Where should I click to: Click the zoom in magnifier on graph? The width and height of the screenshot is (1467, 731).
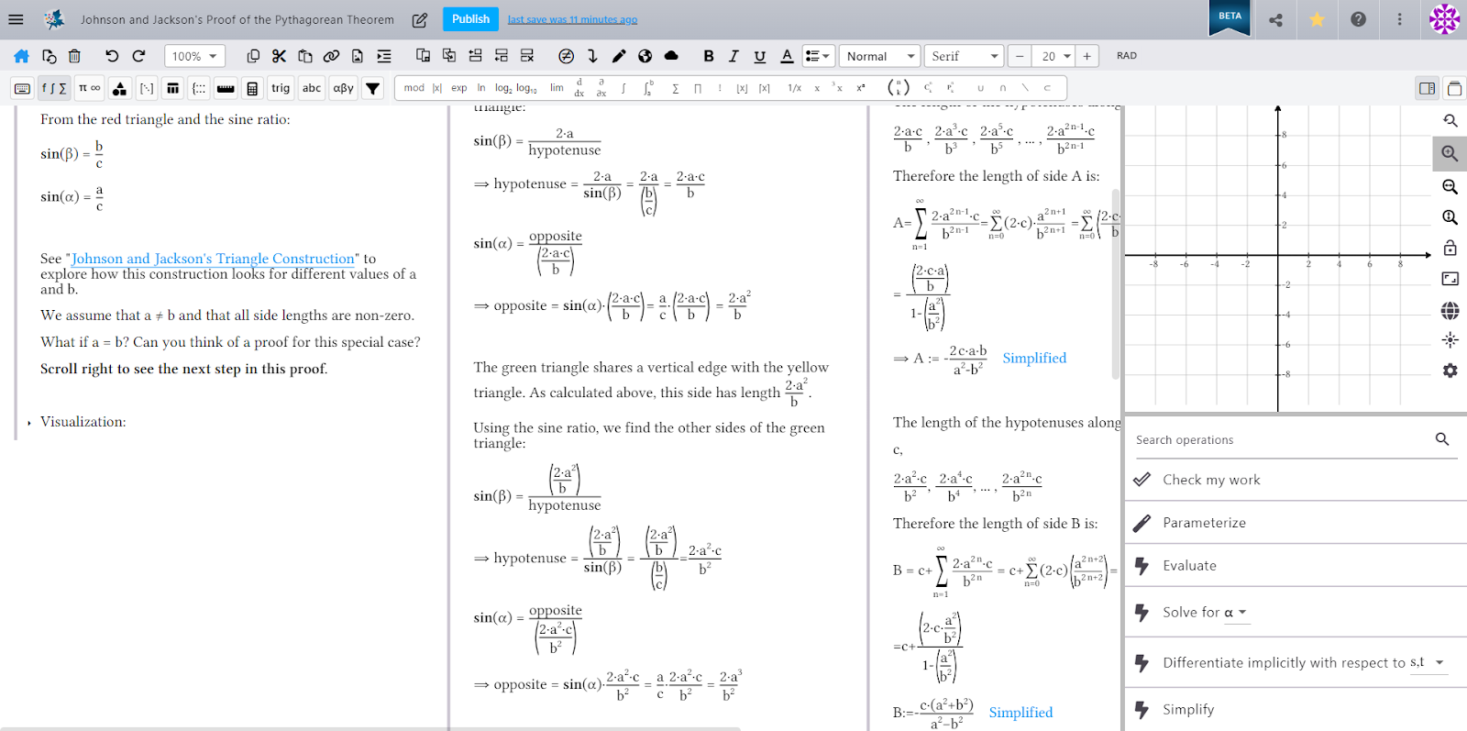(1450, 153)
